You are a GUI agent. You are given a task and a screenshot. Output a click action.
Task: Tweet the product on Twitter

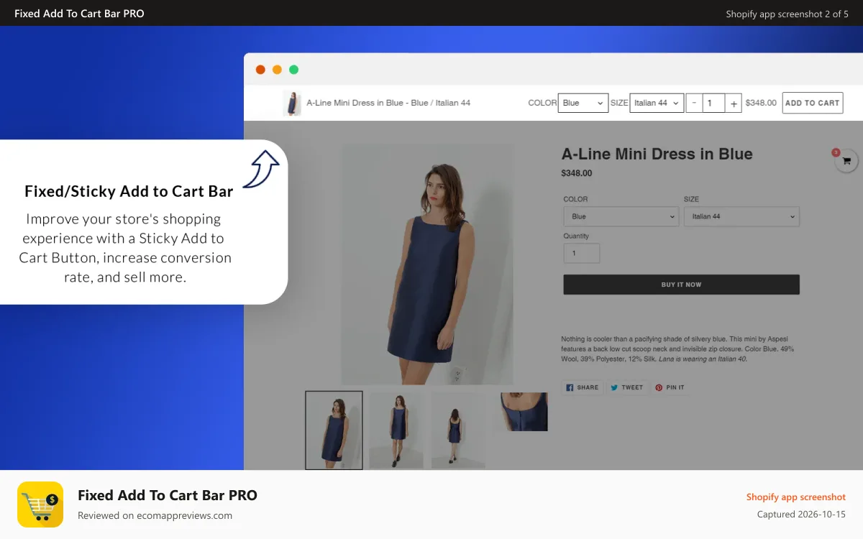click(x=627, y=387)
